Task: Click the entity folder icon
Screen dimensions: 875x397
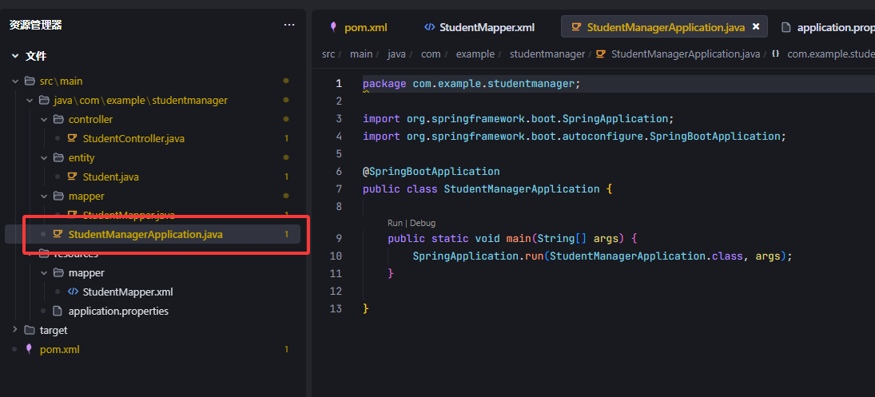Action: pyautogui.click(x=58, y=158)
